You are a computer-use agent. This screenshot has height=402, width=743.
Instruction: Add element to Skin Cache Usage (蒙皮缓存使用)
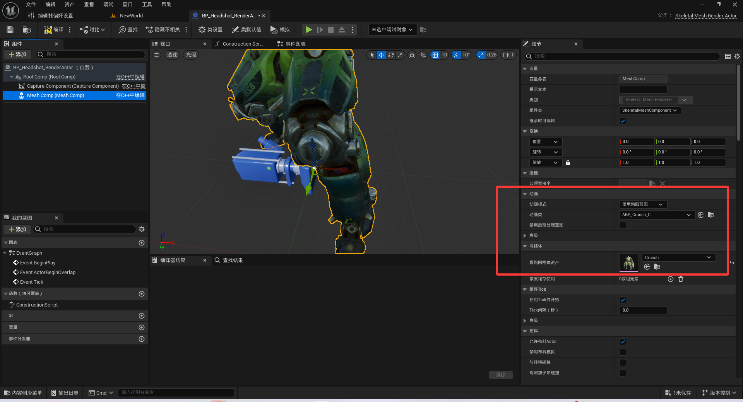coord(671,279)
